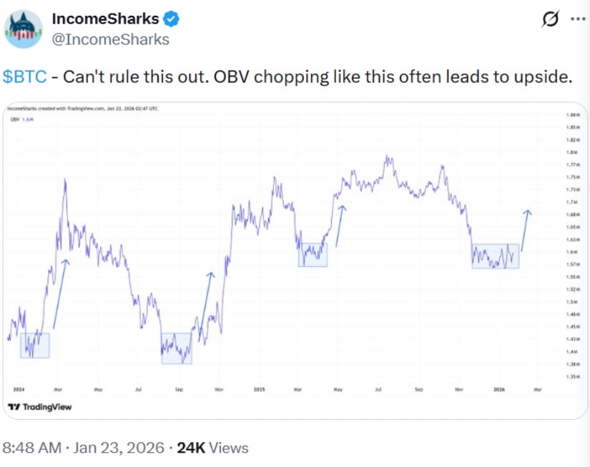
Task: Click the OBV indicator label on the chart
Action: 14,119
